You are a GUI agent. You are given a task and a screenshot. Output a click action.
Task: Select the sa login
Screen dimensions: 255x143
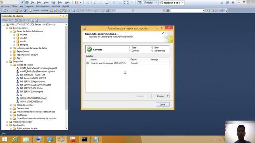[x=21, y=95]
